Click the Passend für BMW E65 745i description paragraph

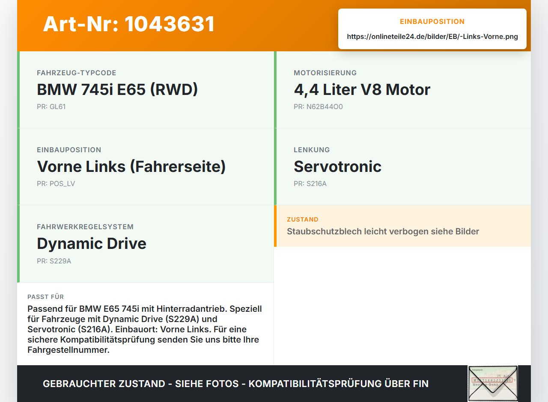coord(145,329)
